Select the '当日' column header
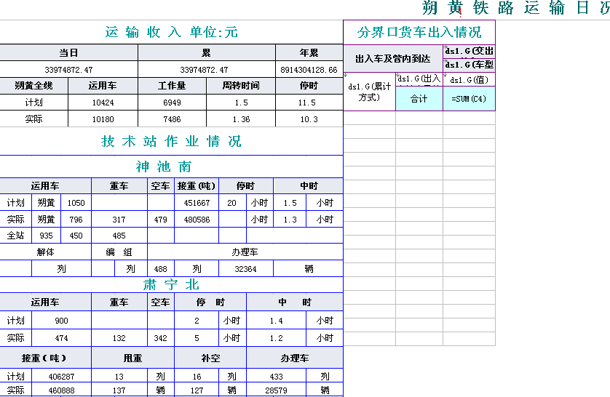This screenshot has width=610, height=397. coord(69,52)
